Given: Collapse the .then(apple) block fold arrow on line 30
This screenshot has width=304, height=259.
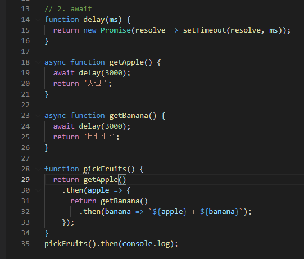Looking at the screenshot, I should pyautogui.click(x=38, y=190).
